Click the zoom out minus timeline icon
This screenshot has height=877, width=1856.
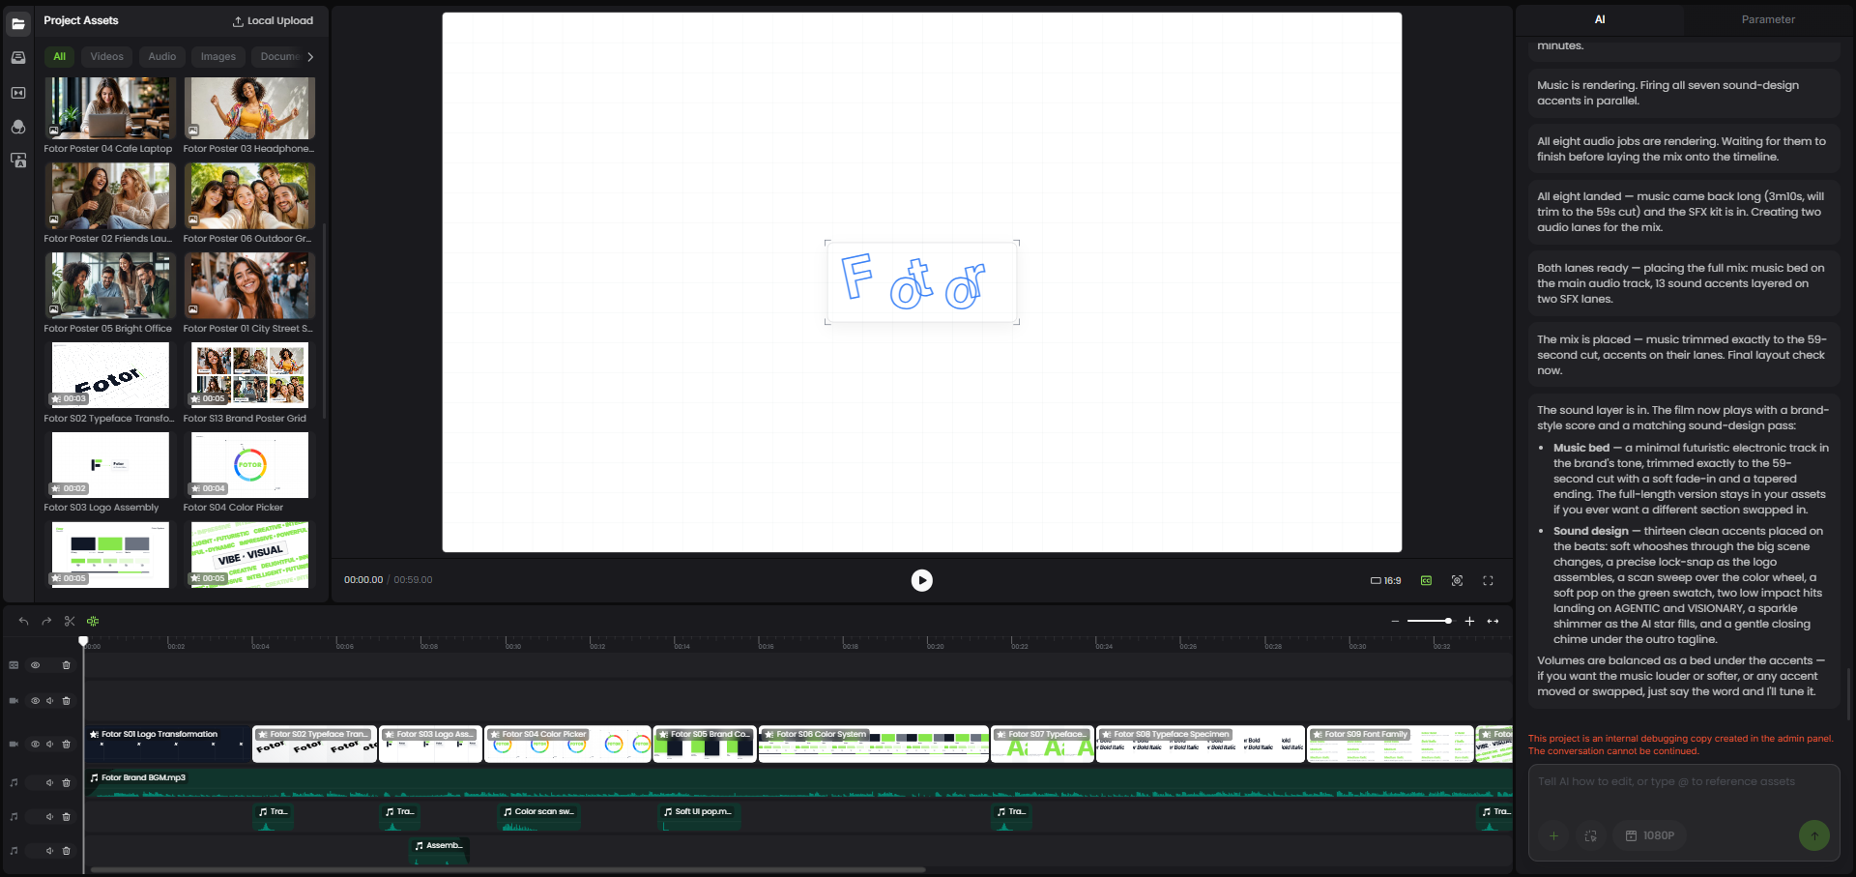tap(1395, 621)
